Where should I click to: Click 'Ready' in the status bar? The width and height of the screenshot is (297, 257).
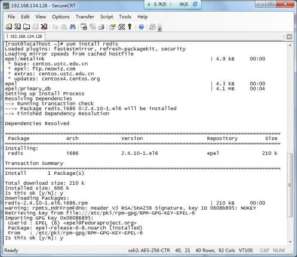pyautogui.click(x=11, y=251)
